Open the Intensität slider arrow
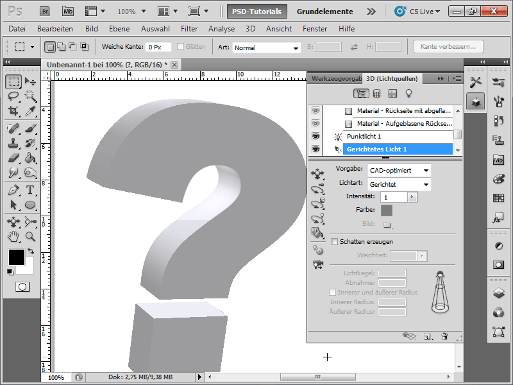The image size is (513, 385). point(412,197)
